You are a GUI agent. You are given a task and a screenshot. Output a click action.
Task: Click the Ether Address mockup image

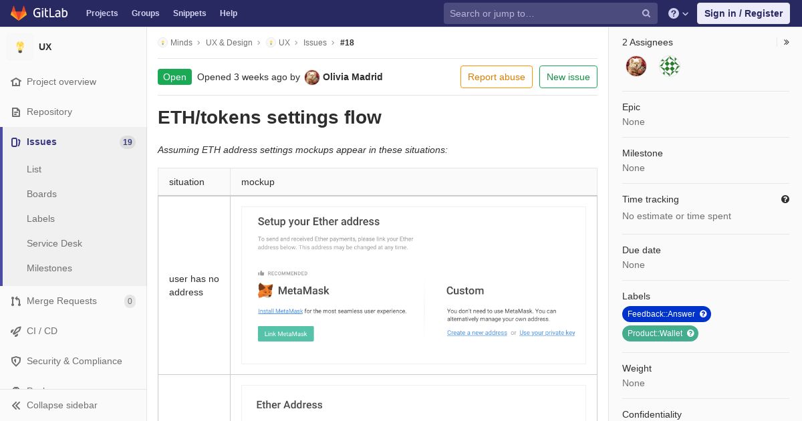(x=414, y=403)
